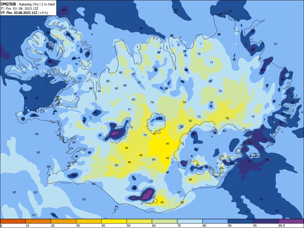Click the humidity value 50 on the map

[x=190, y=121]
